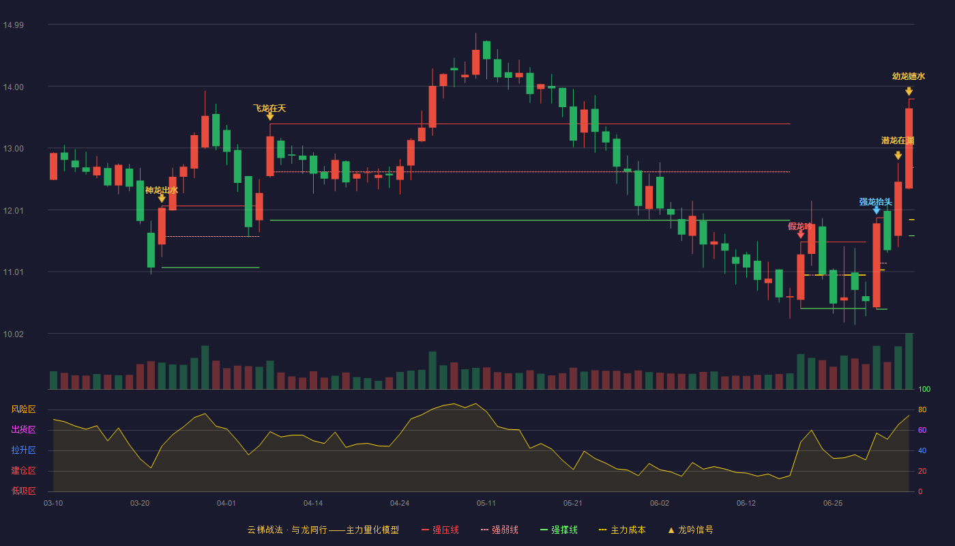The width and height of the screenshot is (955, 546).
Task: Click the 强龙抬头 signal text label
Action: tap(876, 201)
